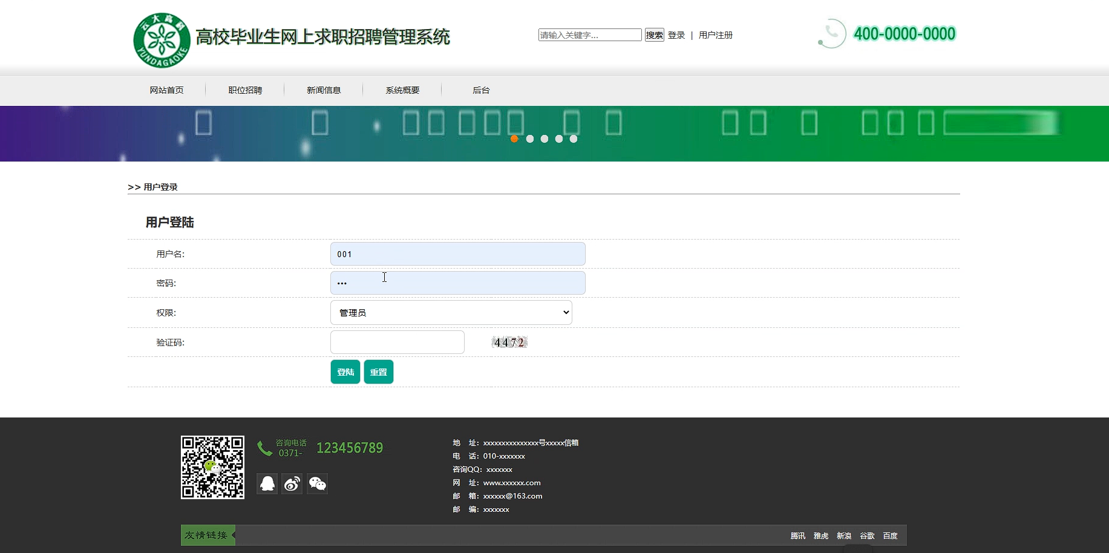Open the 权限 role dropdown showing 管理员

pos(451,312)
